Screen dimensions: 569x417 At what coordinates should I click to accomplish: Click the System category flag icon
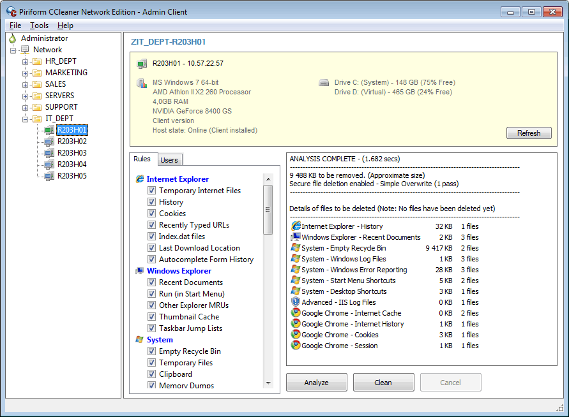(140, 340)
